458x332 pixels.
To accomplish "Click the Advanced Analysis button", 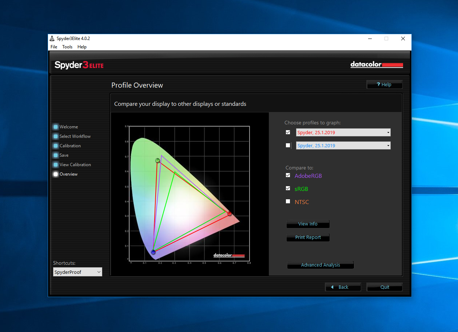I will [x=320, y=265].
